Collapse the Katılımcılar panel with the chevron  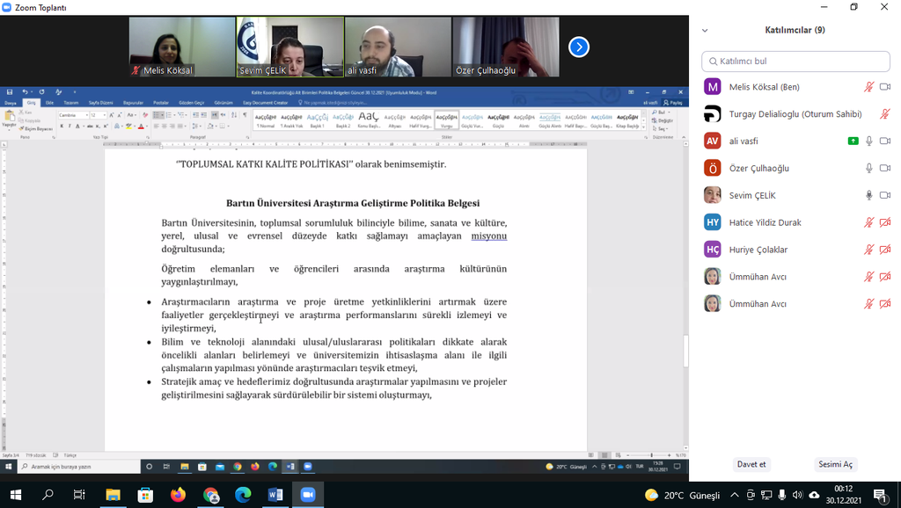(x=705, y=30)
